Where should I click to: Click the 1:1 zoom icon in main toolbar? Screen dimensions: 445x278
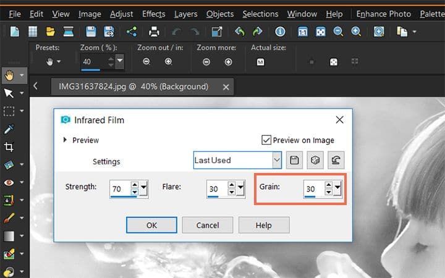pyautogui.click(x=302, y=32)
